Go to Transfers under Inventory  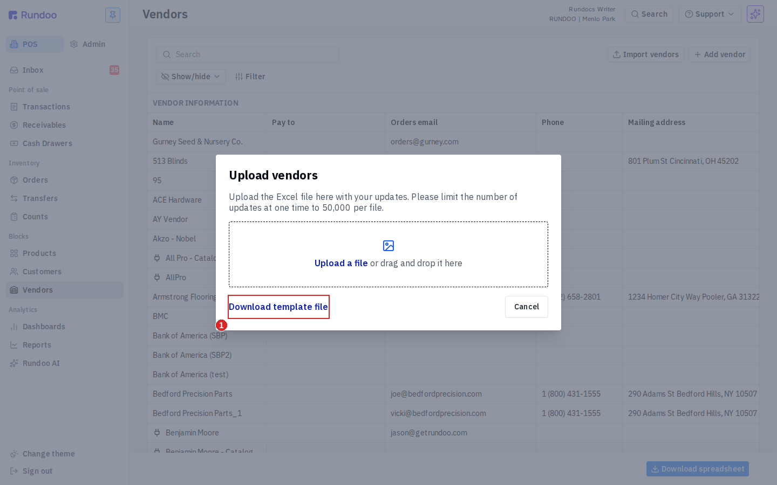(x=64, y=198)
